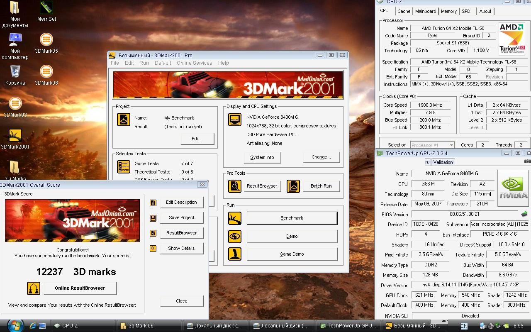Click the ResultBrowser button in Pro Tools

click(262, 186)
